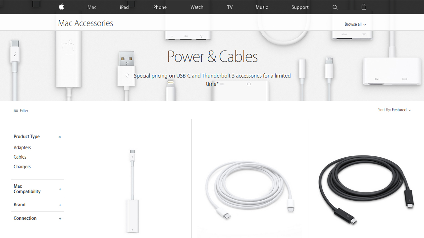Viewport: 424px width, 238px height.
Task: Expand the Brand filter section
Action: 60,205
